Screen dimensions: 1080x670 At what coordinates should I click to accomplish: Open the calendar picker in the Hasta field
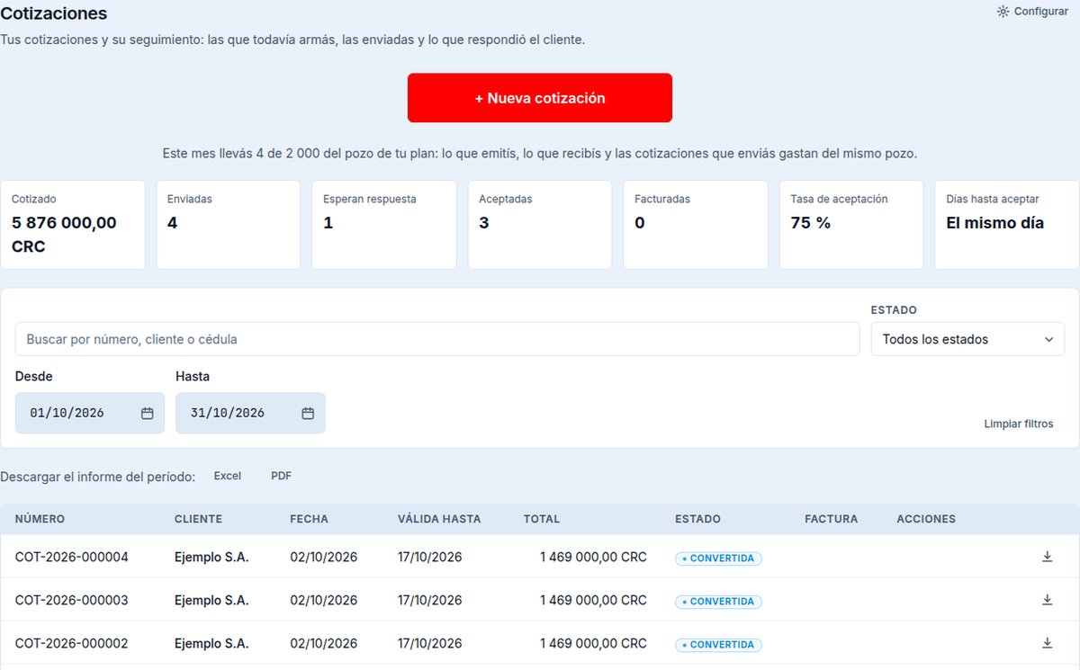[x=308, y=413]
